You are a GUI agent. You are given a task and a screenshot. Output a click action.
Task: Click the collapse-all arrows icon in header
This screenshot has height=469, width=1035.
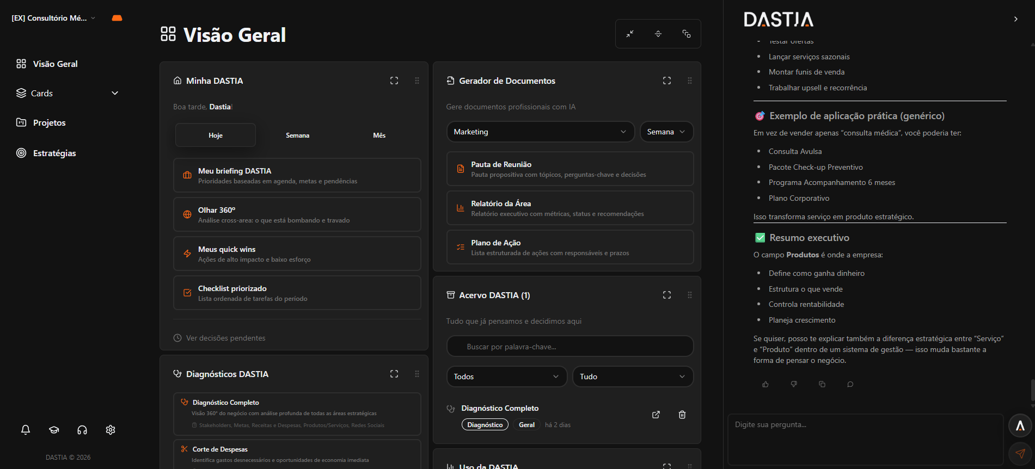pyautogui.click(x=630, y=34)
